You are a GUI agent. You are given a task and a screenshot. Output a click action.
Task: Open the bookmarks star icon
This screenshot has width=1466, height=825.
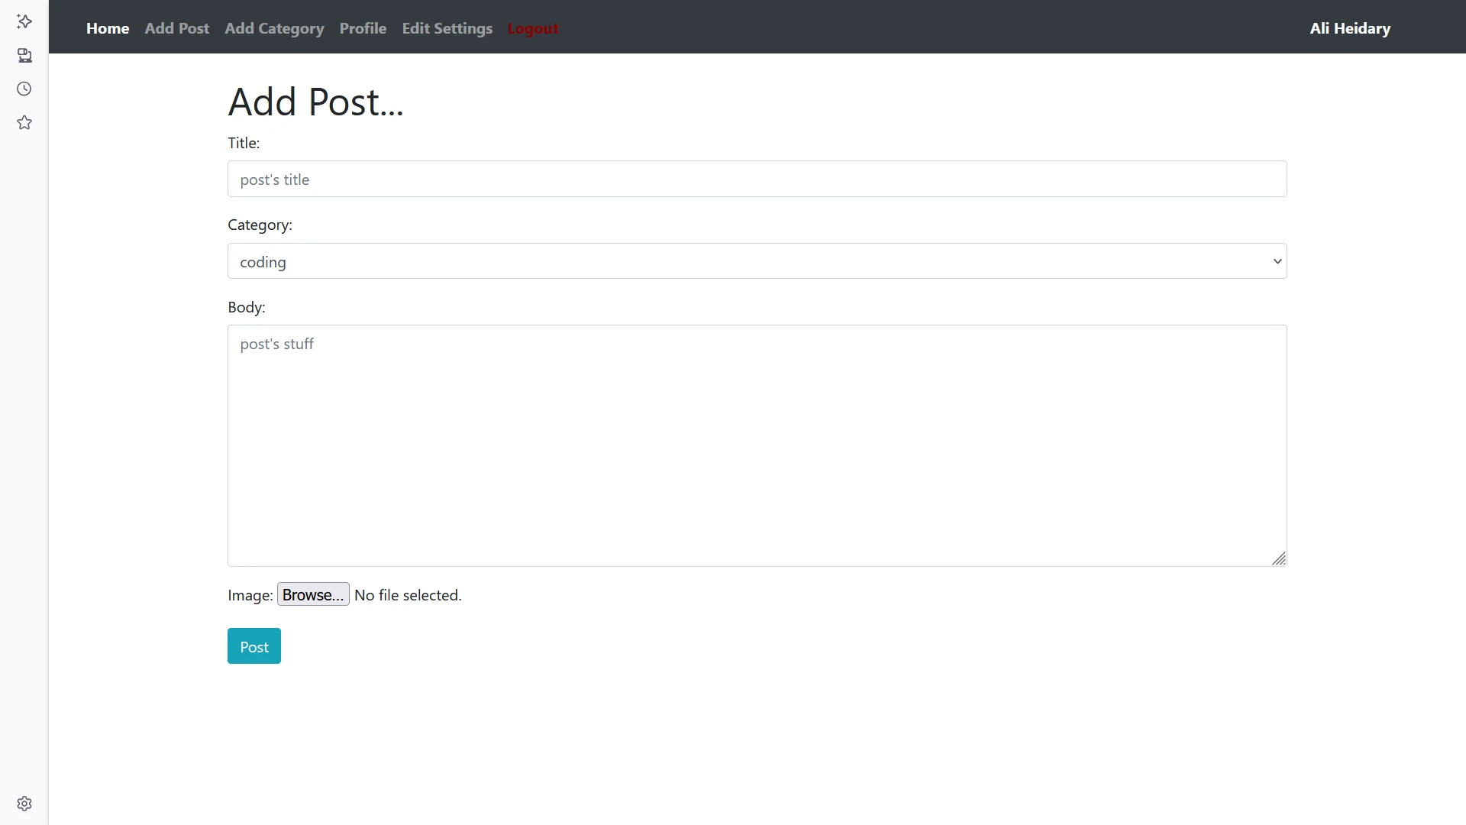pyautogui.click(x=24, y=122)
